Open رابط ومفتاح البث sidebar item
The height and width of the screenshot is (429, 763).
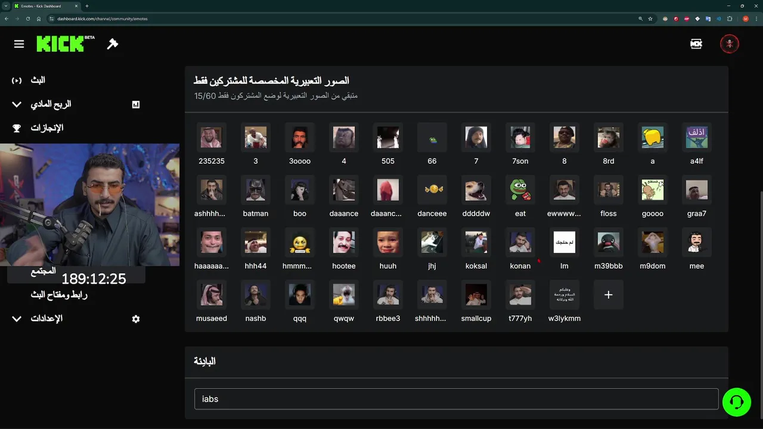59,295
